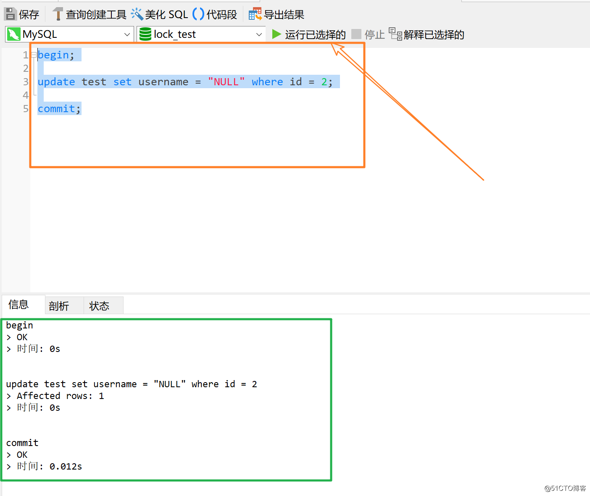The height and width of the screenshot is (496, 590).
Task: Click the update statement in output panel
Action: coord(132,384)
